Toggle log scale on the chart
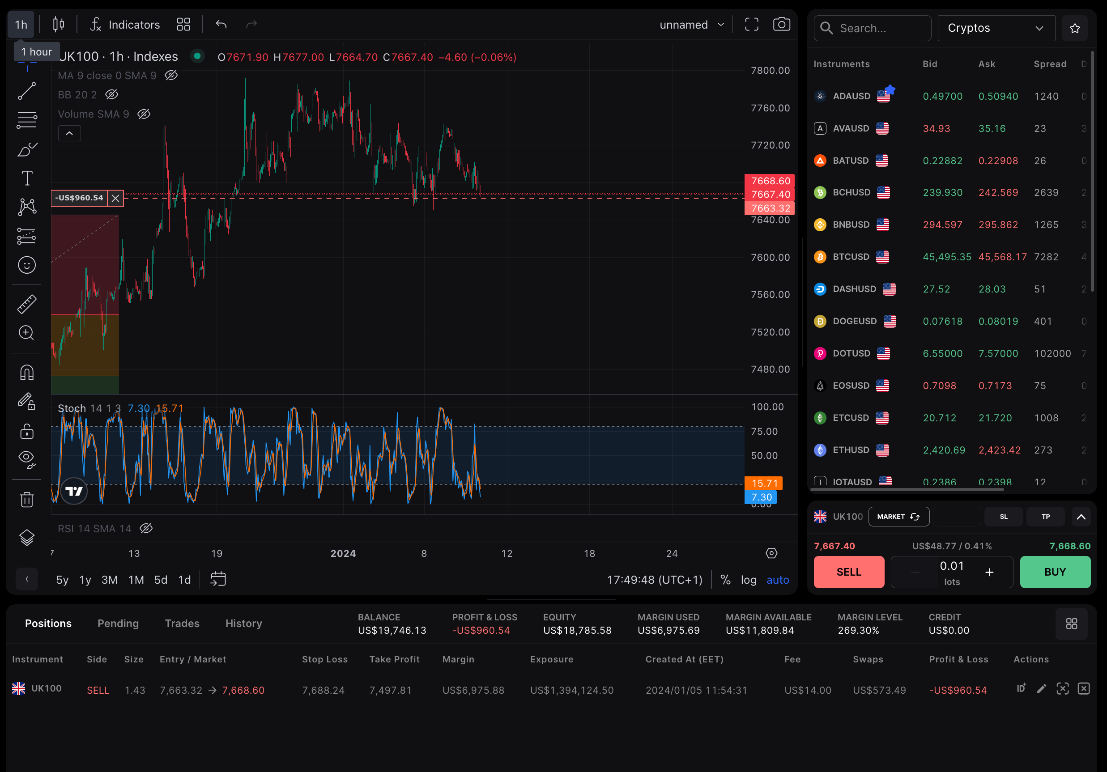 [748, 580]
